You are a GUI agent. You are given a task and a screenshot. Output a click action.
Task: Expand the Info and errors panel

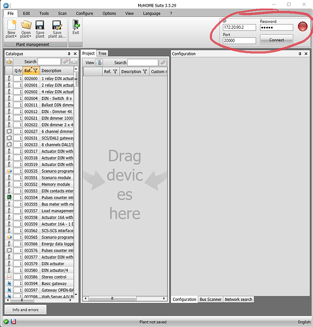(x=26, y=309)
